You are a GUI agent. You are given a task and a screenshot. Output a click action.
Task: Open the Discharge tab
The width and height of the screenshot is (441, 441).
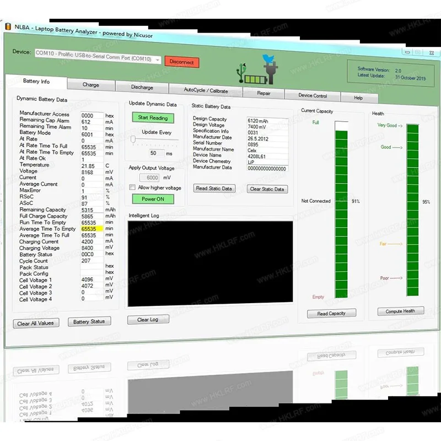(x=142, y=87)
